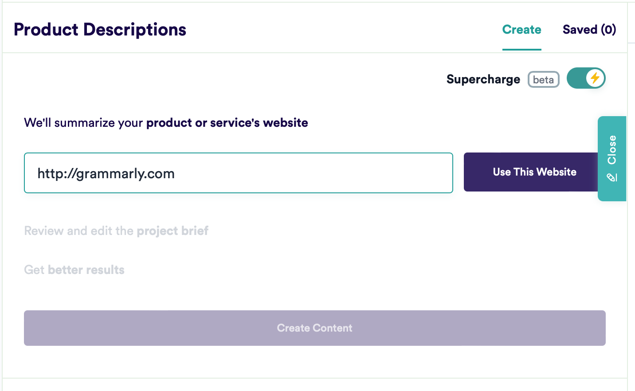Click the beta badge next to Supercharge

point(543,79)
